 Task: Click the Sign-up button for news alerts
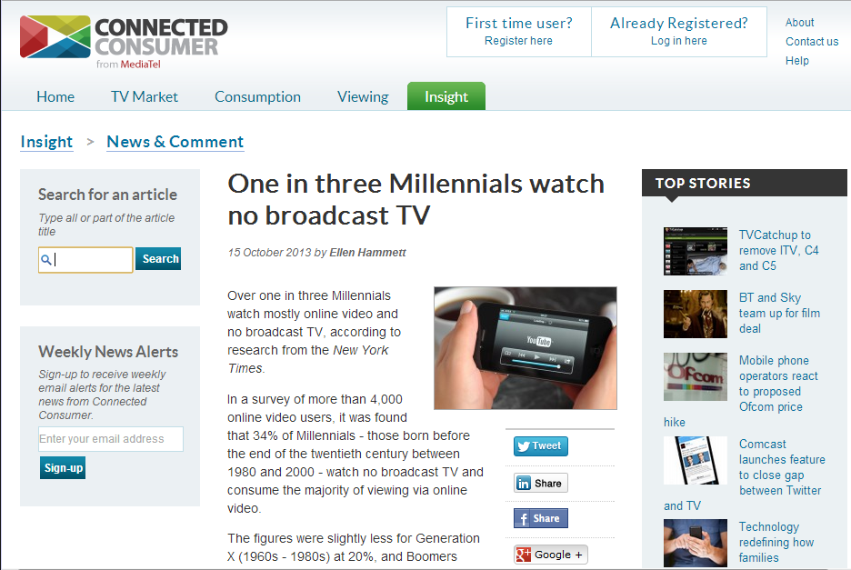pyautogui.click(x=63, y=468)
